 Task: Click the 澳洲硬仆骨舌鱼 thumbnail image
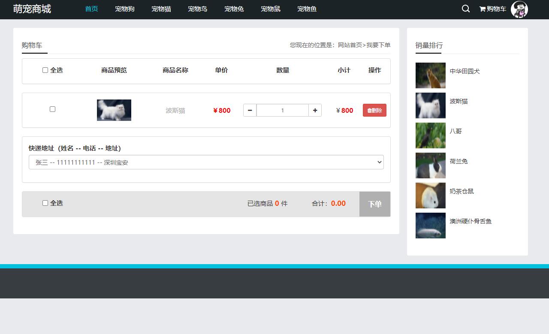click(x=430, y=226)
